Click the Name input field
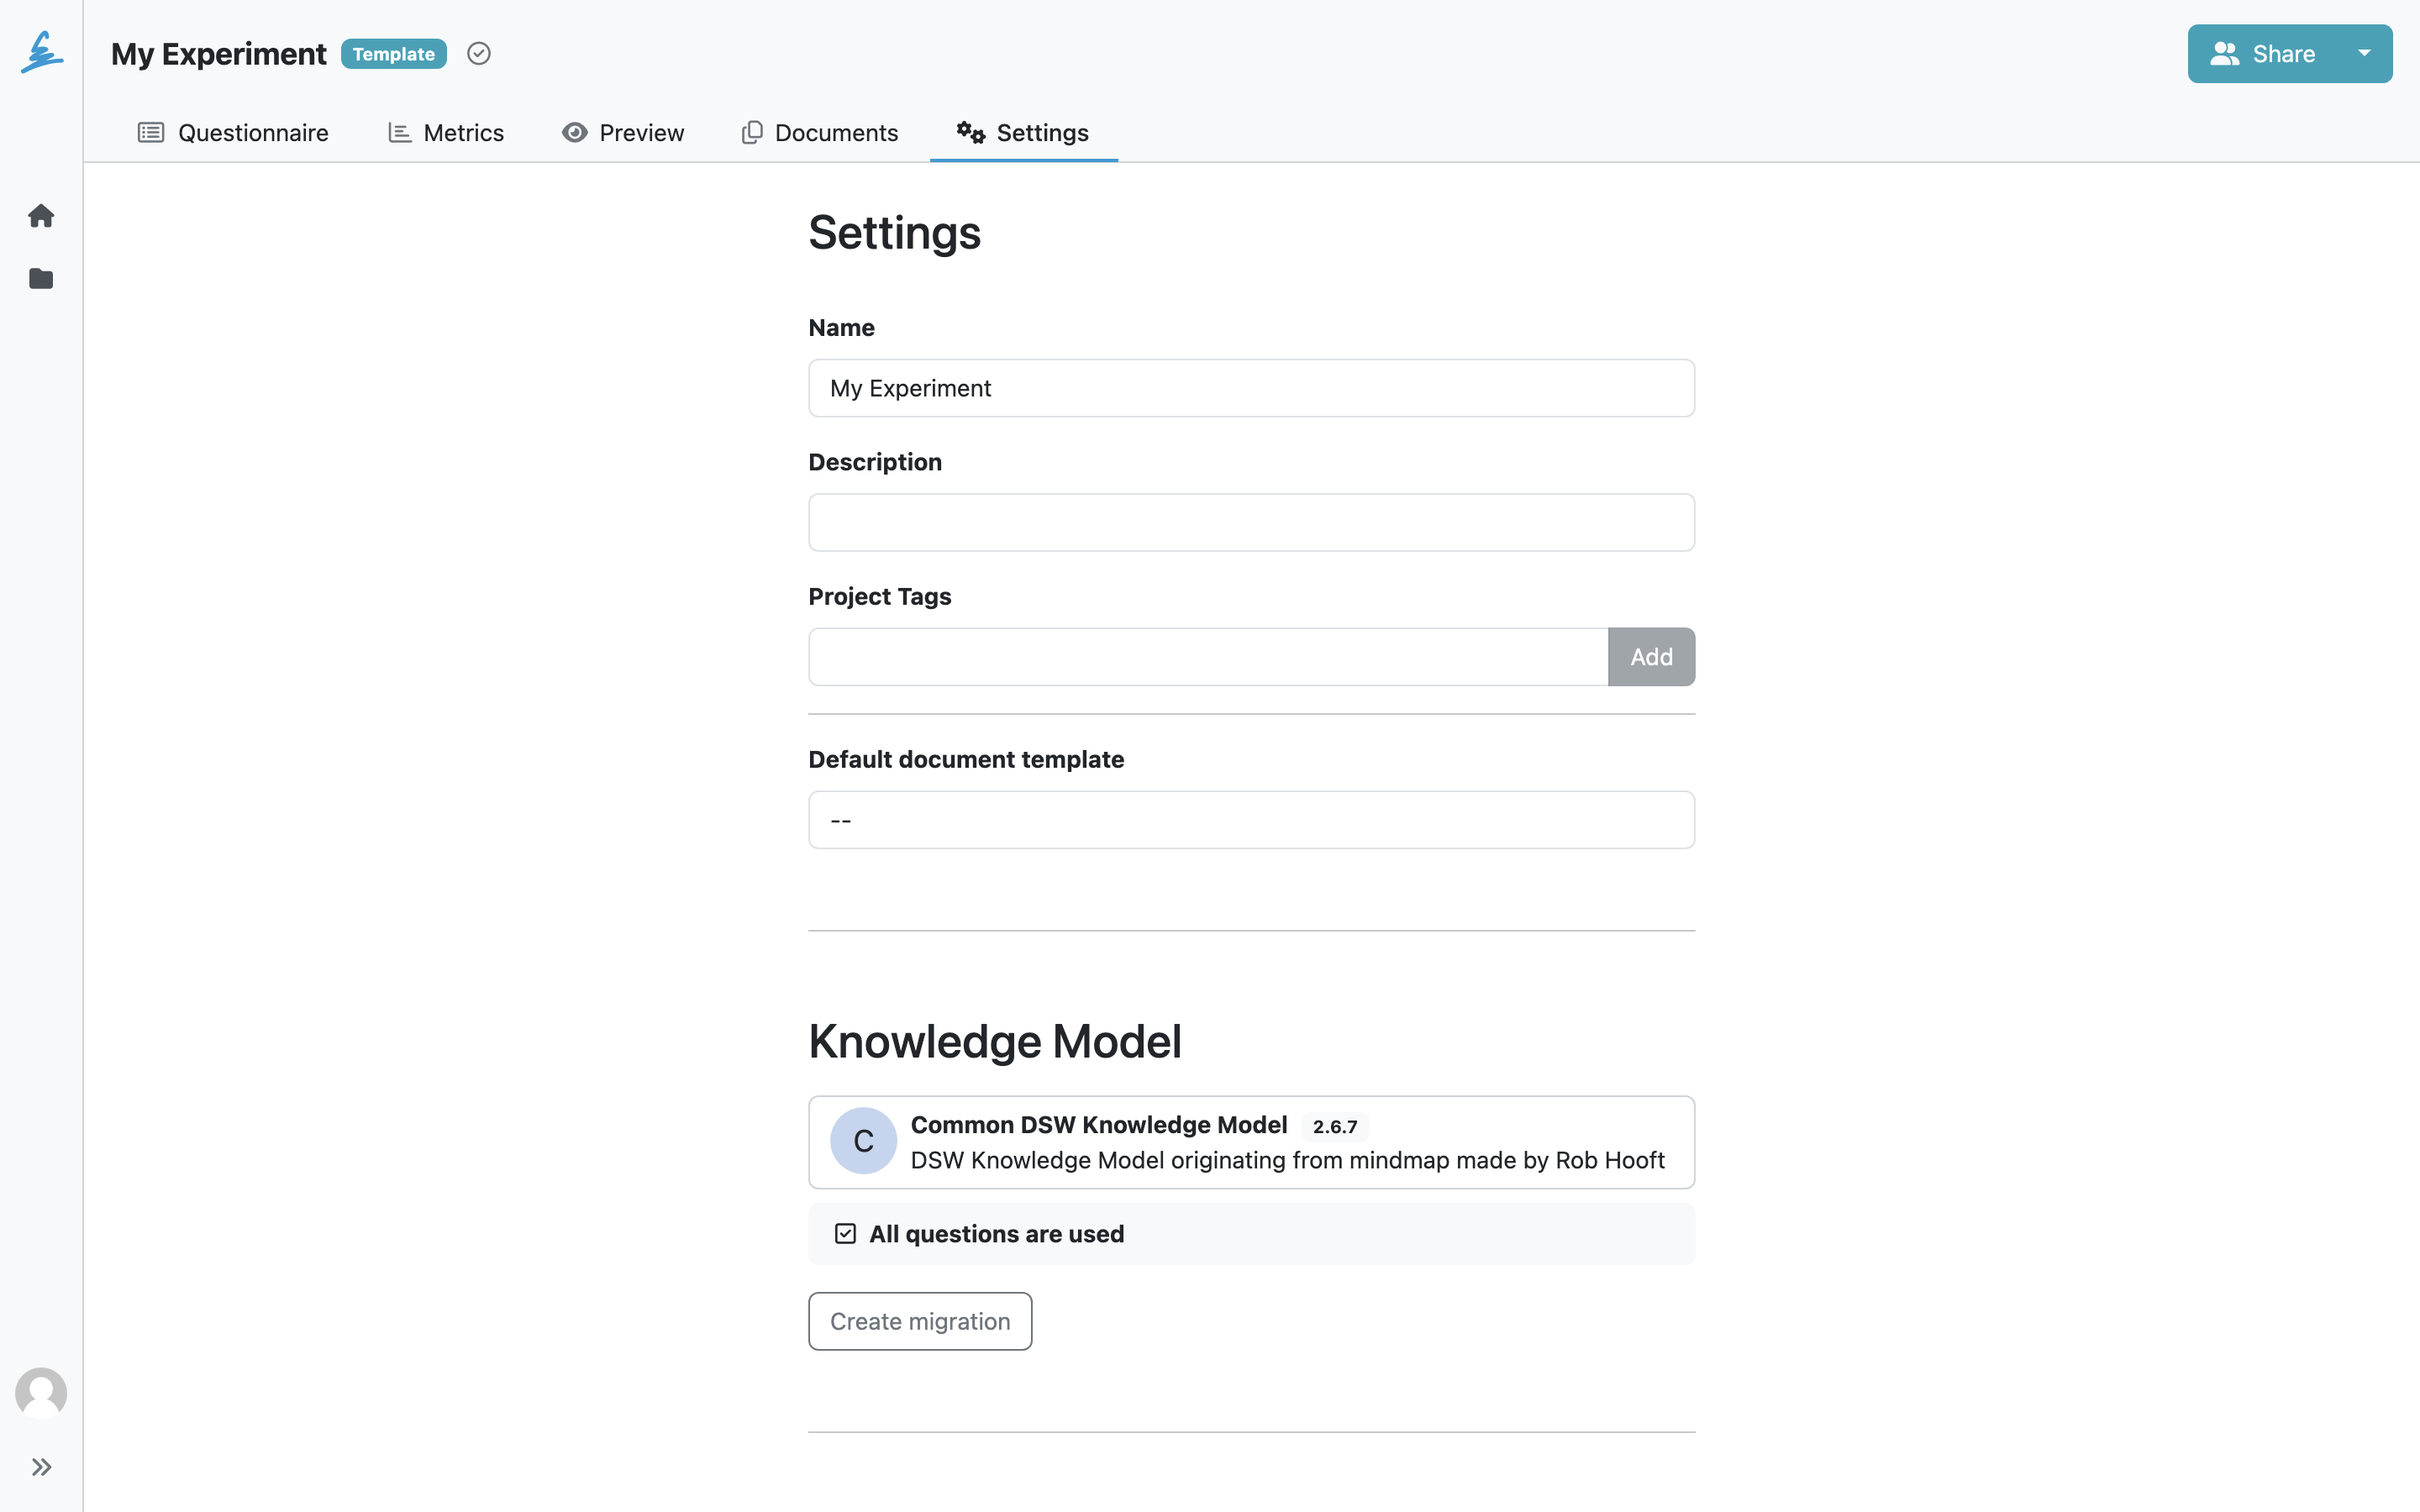Screen dimensions: 2420x1512 [x=1251, y=388]
